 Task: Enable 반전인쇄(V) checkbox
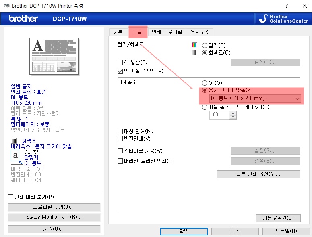click(x=120, y=138)
